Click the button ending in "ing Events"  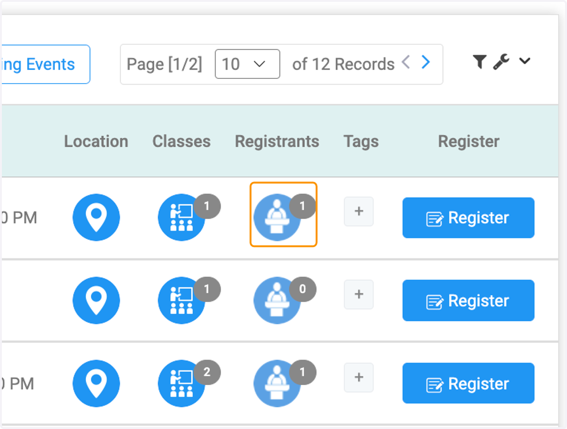(45, 64)
